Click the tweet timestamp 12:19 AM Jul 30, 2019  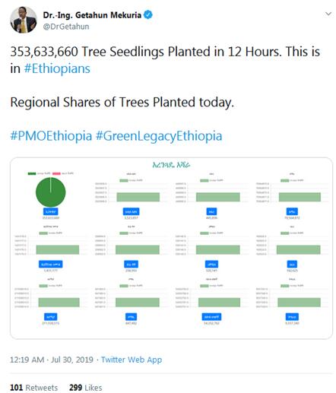pyautogui.click(x=52, y=360)
